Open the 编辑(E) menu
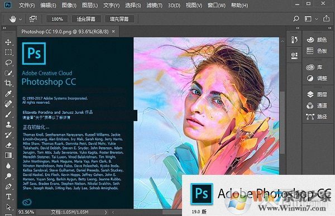Viewport: 335px width, 216px height. 48,5
